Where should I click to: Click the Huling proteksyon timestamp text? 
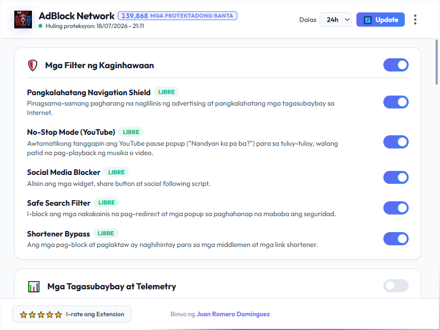pos(95,26)
